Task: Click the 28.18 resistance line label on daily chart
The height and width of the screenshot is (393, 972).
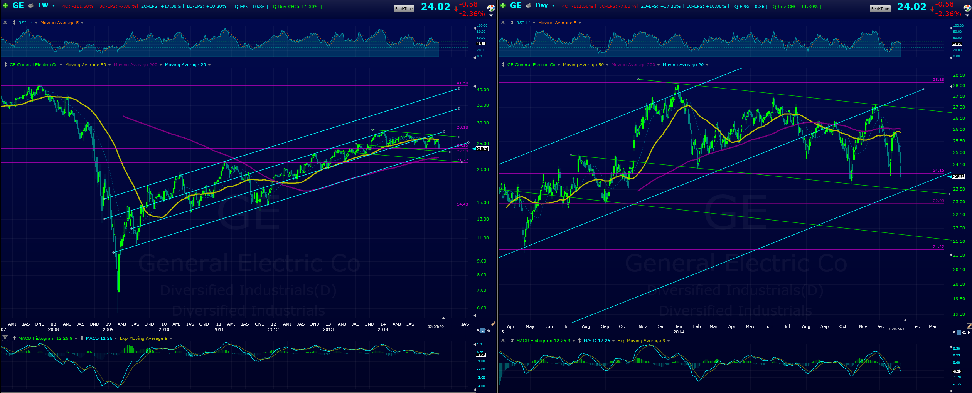Action: click(938, 80)
